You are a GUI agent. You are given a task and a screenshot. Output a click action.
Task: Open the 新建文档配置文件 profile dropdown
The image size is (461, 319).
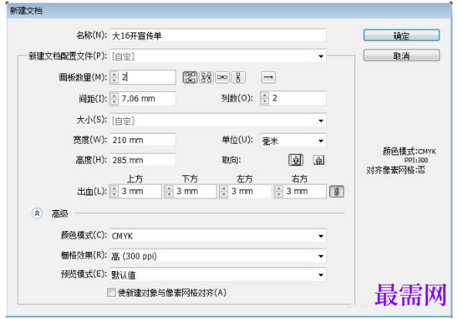321,56
